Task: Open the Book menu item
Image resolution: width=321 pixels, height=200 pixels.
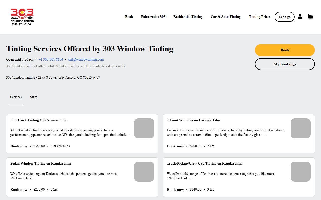Action: [x=129, y=17]
